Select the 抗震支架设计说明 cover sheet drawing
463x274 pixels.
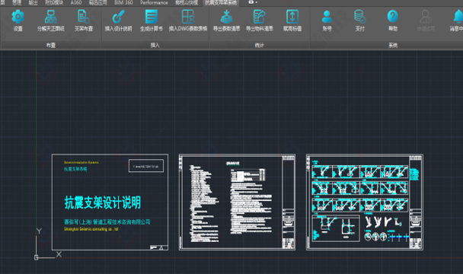[110, 202]
